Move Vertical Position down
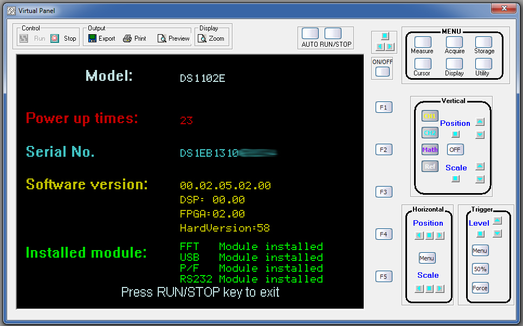This screenshot has width=523, height=326. [480, 135]
